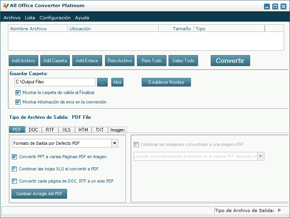290x218 pixels.
Task: Toggle Mostrar información de error checkbox
Action: pos(18,102)
